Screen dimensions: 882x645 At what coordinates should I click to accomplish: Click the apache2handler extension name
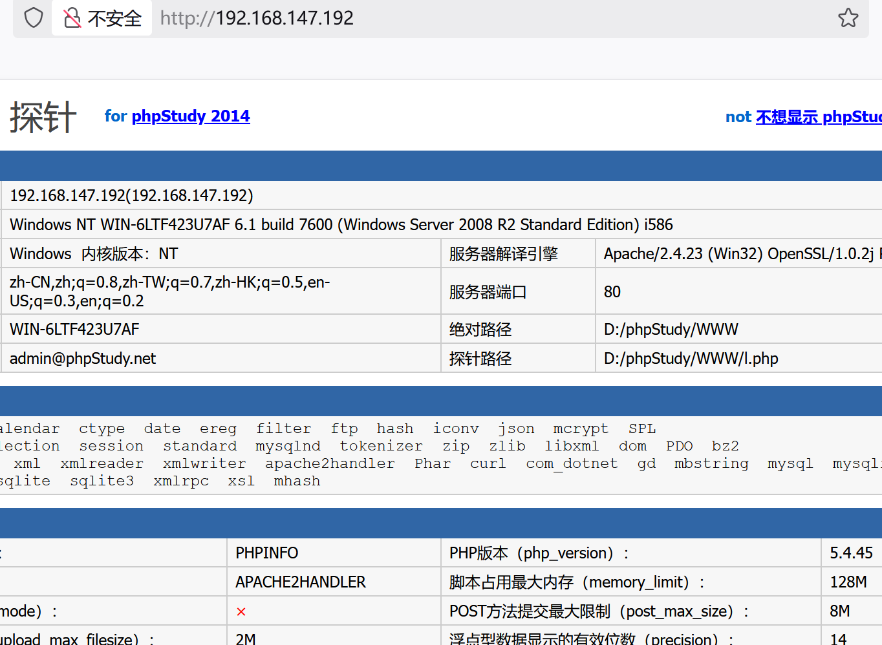[330, 463]
